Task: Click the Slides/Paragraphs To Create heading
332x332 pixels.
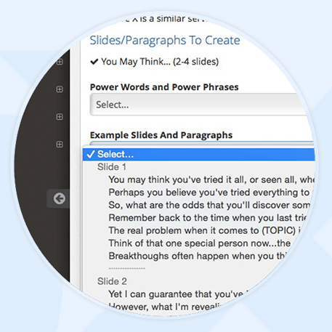Action: pyautogui.click(x=165, y=41)
